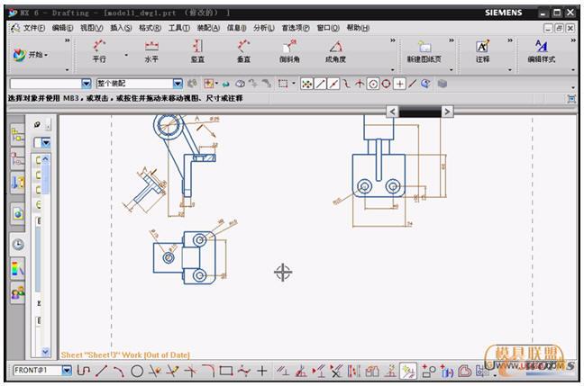The height and width of the screenshot is (386, 584).
Task: Expand the 整个装配 selection scope dropdown
Action: click(x=177, y=84)
